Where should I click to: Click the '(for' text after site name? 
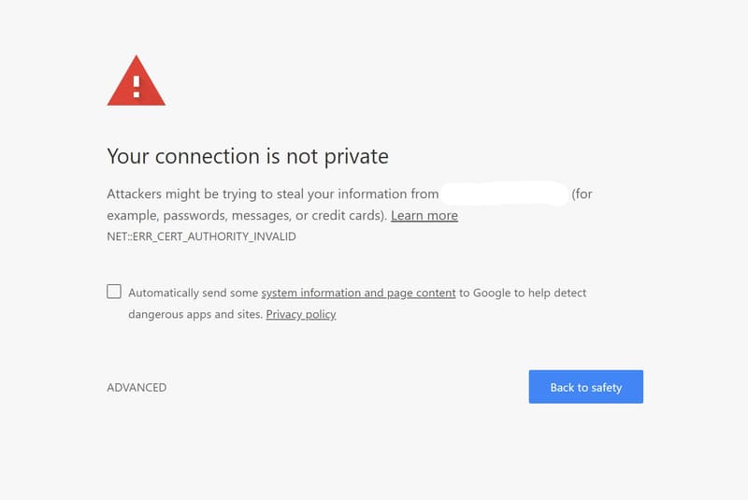[x=582, y=194]
